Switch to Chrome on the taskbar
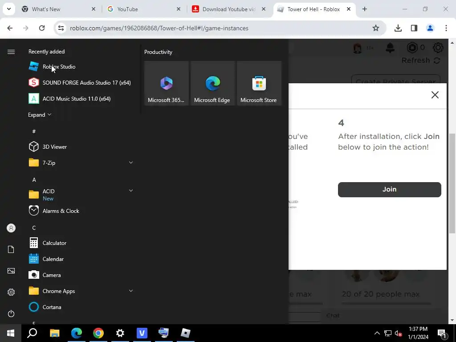Screen dimensions: 456x342 click(x=98, y=333)
